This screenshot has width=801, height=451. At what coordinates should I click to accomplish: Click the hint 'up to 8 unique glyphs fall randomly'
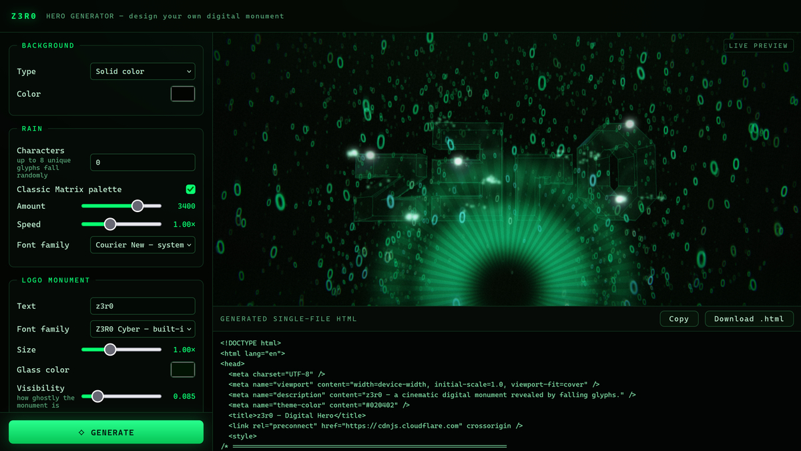point(44,168)
